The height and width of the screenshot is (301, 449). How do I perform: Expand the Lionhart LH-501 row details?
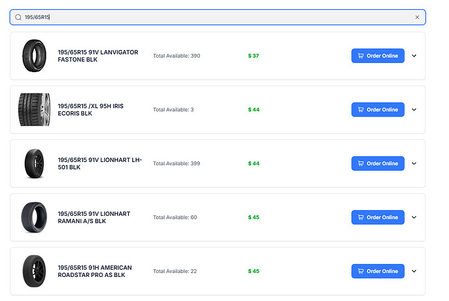tap(414, 163)
